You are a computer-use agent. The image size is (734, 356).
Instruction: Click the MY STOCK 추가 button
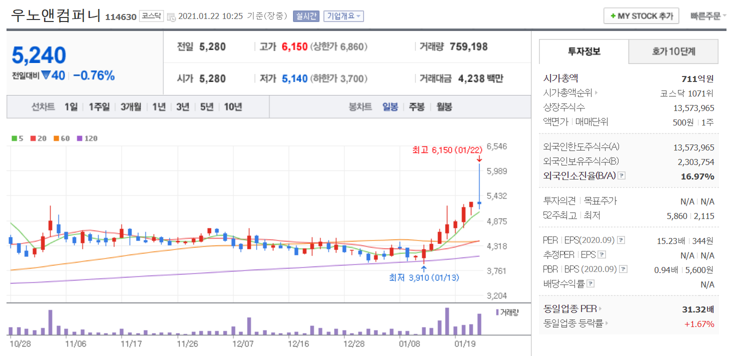[641, 16]
